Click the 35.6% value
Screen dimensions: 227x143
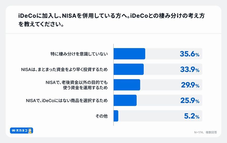pos(189,54)
